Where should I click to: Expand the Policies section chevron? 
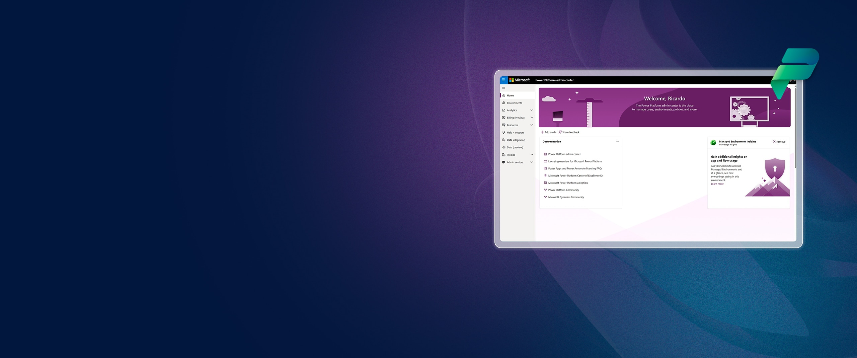coord(532,155)
